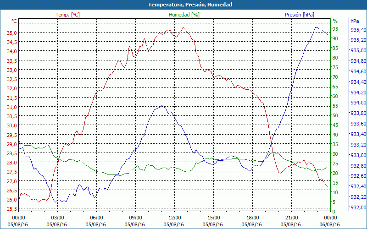Click the 933,60 pressure axis value
This screenshot has width=367, height=229.
358,124
